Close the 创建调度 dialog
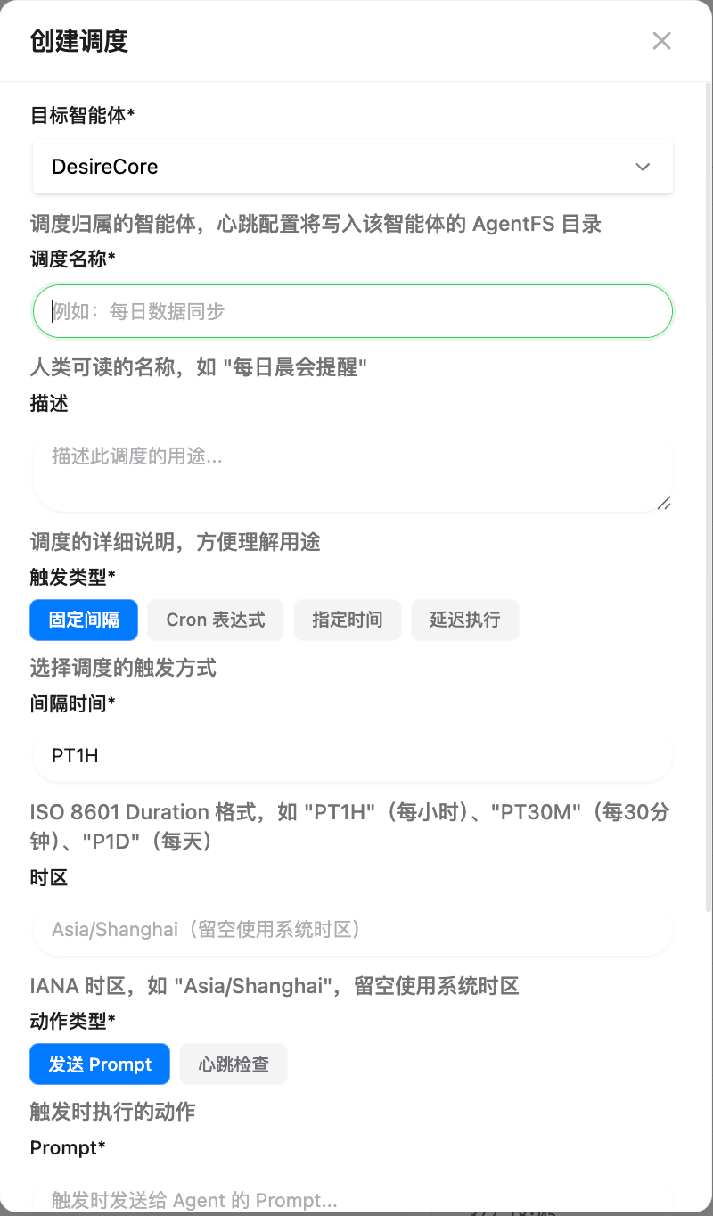Image resolution: width=713 pixels, height=1216 pixels. pyautogui.click(x=661, y=41)
